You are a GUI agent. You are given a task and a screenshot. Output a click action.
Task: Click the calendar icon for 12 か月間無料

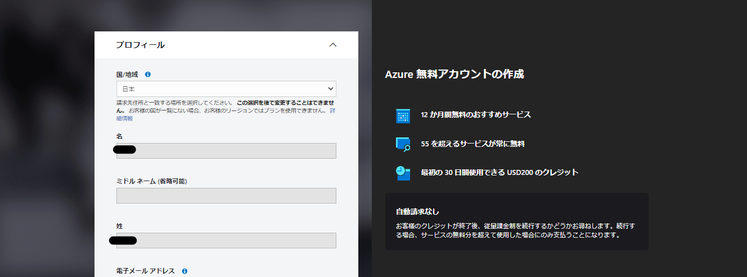pos(403,116)
